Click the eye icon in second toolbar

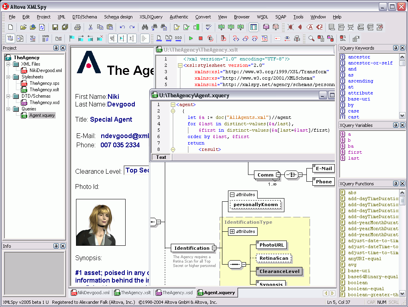point(287,38)
